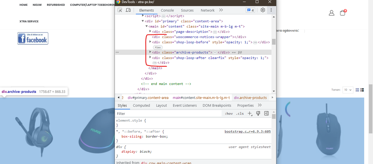Viewport: 373px width, 164px height.
Task: Open the shopping cart icon
Action: tap(343, 13)
